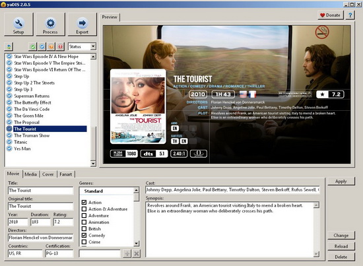Click genres list scroll up arrow
This screenshot has width=363, height=266.
[x=137, y=191]
